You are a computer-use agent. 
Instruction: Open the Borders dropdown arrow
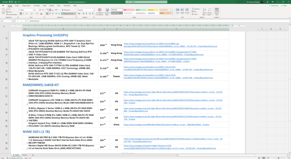(34, 14)
